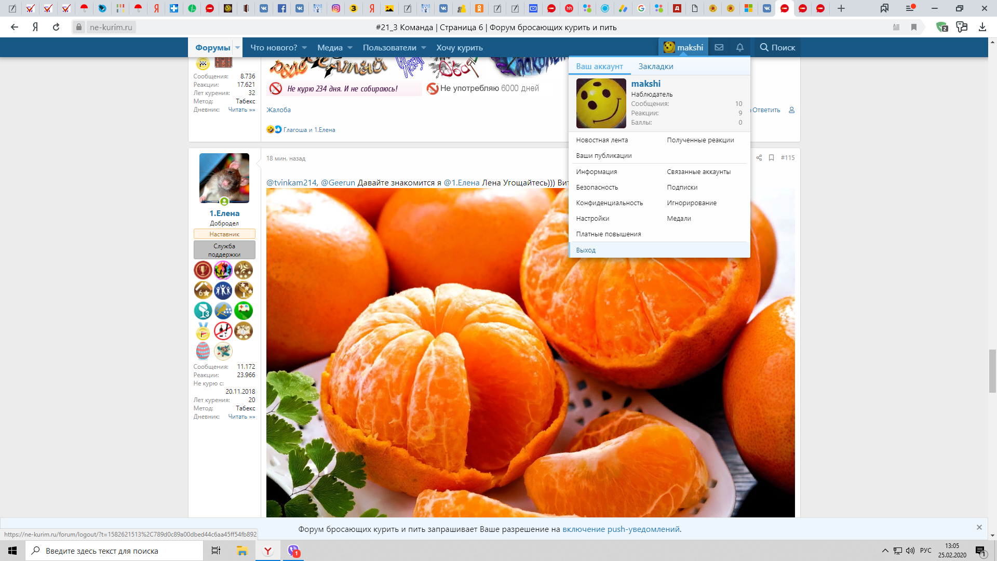This screenshot has height=561, width=997.
Task: Open the Поиск search button
Action: pyautogui.click(x=777, y=47)
